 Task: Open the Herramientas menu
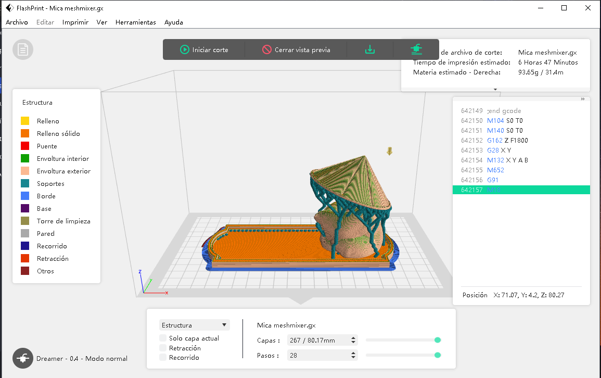click(x=135, y=22)
